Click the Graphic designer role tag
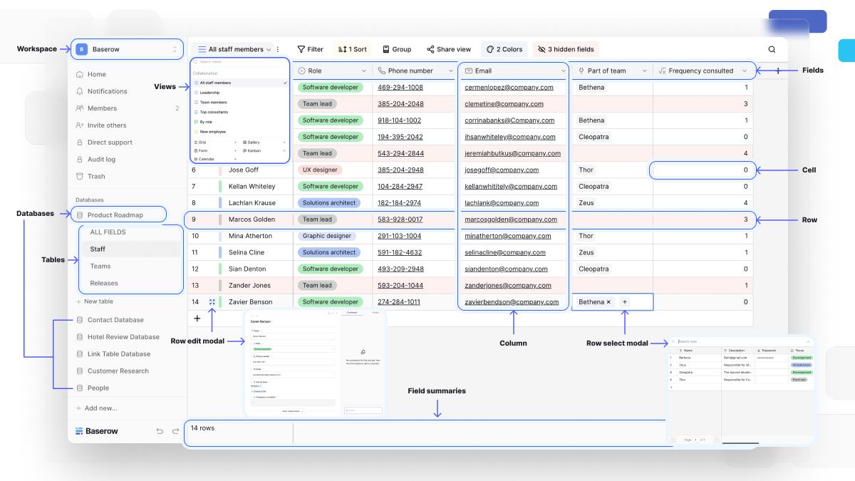855x481 pixels. pos(326,236)
